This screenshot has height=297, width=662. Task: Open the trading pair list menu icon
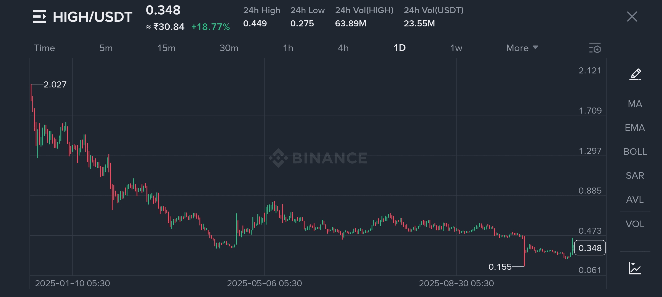tap(39, 17)
